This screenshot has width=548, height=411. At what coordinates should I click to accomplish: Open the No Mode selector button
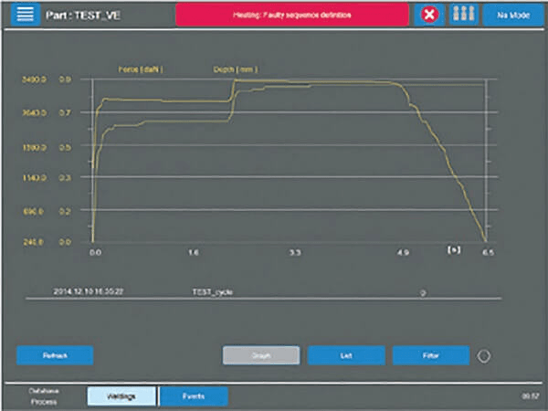point(513,15)
